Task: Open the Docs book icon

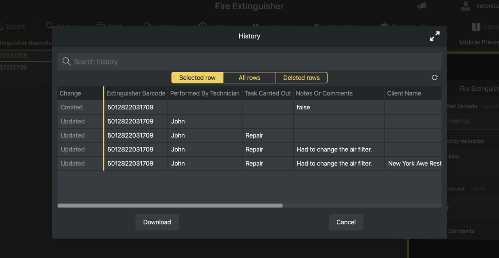Action: (x=476, y=27)
